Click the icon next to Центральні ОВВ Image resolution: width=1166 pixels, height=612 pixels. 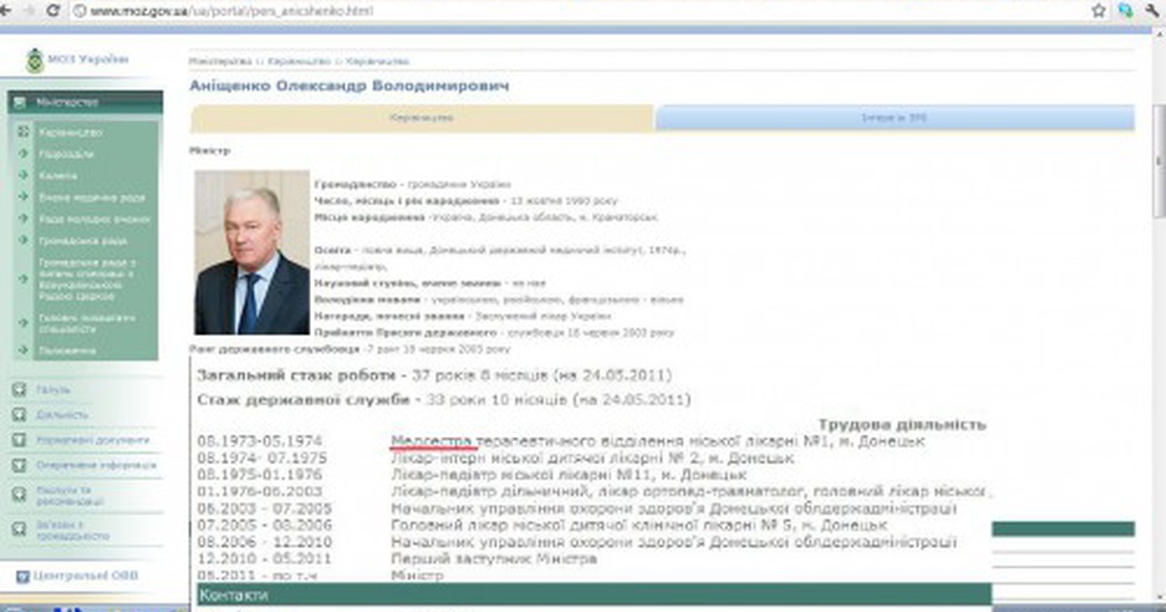(21, 577)
